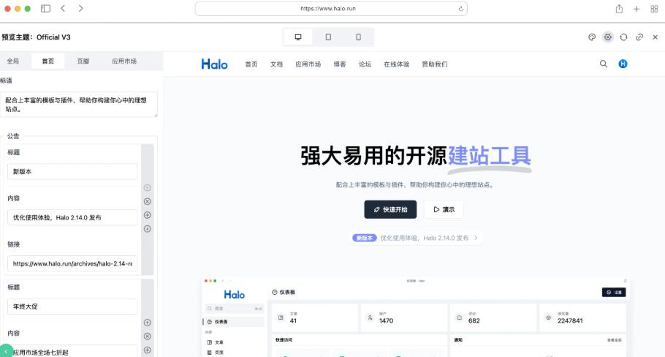This screenshot has height=357, width=665.
Task: Open a new tab with the plus icon
Action: 636,9
